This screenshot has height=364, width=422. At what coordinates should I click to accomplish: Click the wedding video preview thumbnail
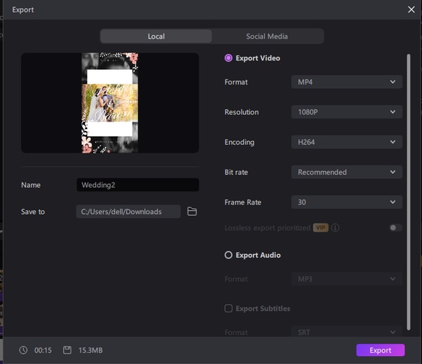tap(110, 103)
